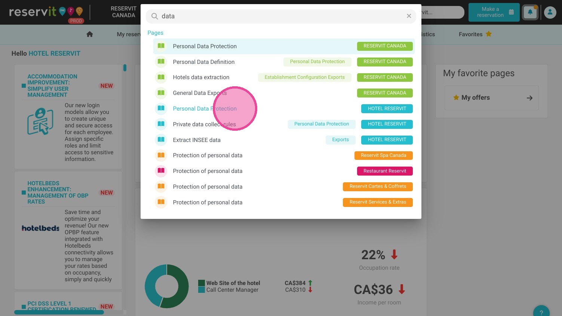The height and width of the screenshot is (316, 562).
Task: Click the Reservit Spa Canada tag
Action: click(x=383, y=155)
